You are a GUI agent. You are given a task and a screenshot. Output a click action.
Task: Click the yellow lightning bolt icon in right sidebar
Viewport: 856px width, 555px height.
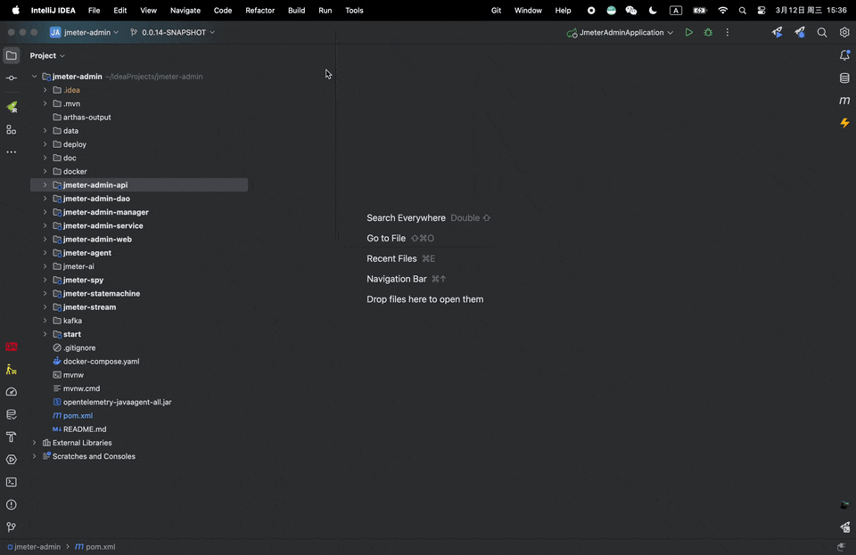844,123
